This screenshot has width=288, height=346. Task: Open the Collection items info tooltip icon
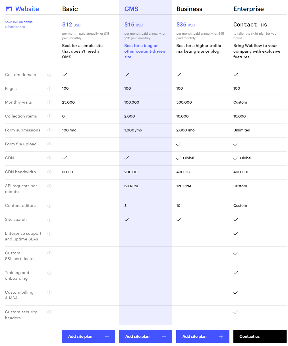pos(49,116)
